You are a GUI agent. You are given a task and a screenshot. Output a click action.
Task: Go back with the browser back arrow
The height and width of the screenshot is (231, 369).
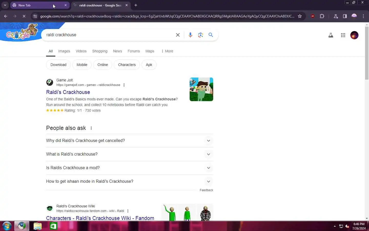[x=6, y=16]
